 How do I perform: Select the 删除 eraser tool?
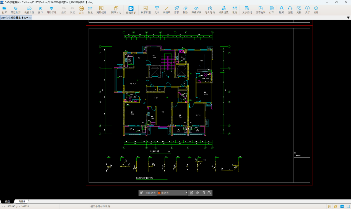[185, 10]
